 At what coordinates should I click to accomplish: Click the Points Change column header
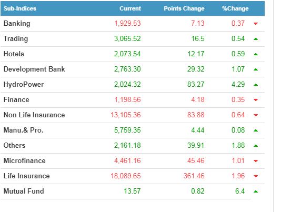184,8
